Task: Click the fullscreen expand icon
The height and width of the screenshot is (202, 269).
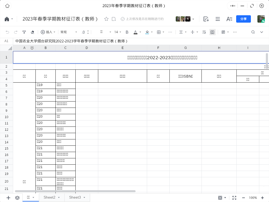Action: (x=234, y=198)
